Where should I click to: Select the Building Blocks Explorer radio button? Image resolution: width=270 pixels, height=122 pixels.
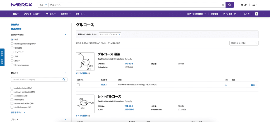point(12,44)
